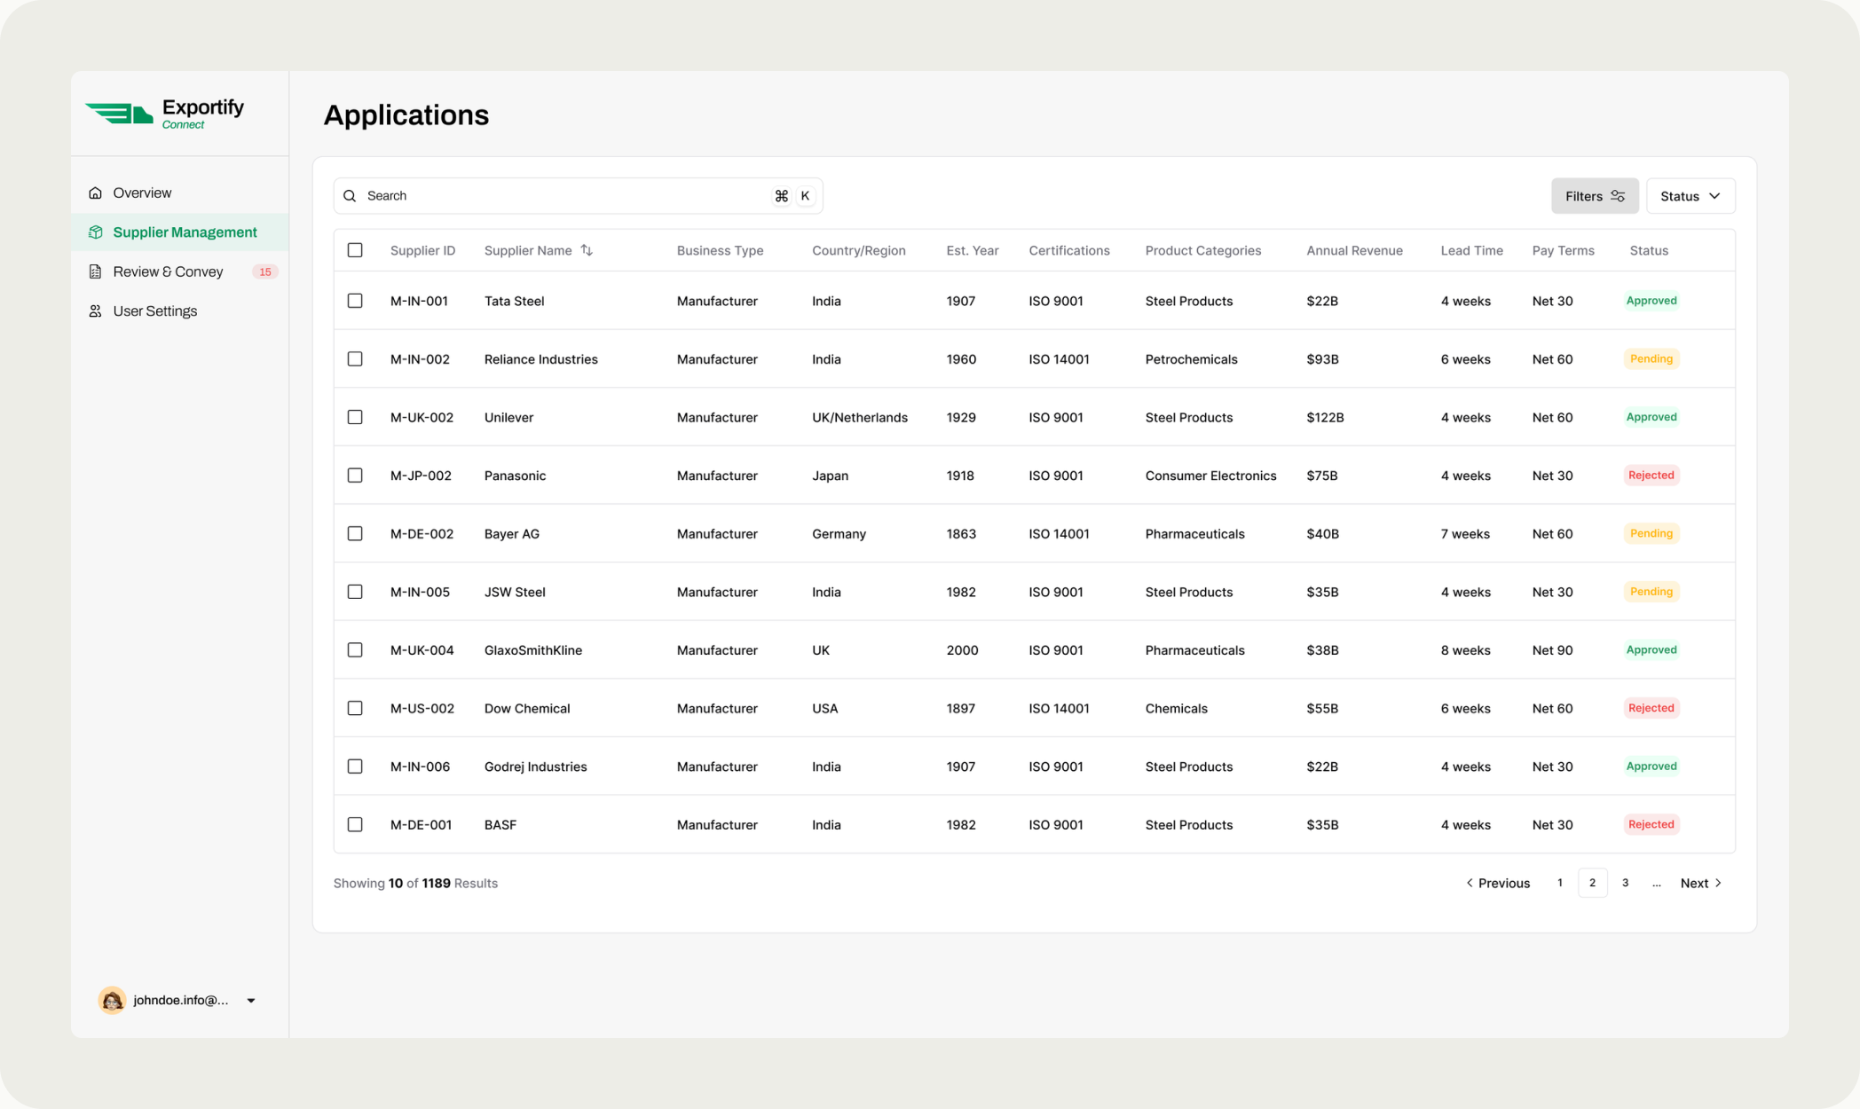
Task: Click the johndoe.info@ account label
Action: coord(181,1001)
